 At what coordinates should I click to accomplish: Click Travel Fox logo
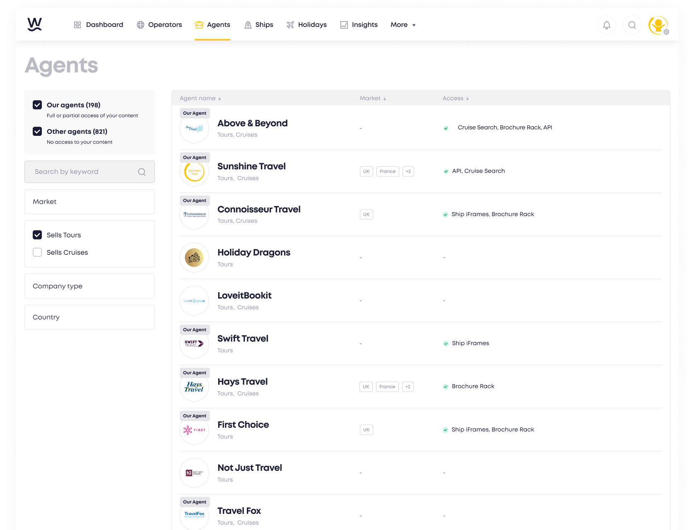click(x=194, y=516)
